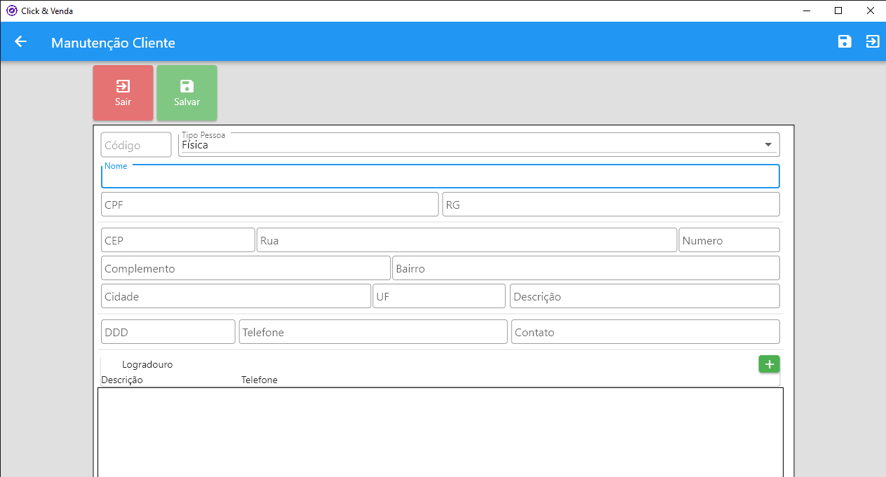886x477 pixels.
Task: Click into the CPF field
Action: coord(269,205)
